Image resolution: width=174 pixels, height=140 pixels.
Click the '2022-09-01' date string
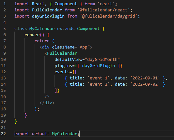tap(145, 78)
